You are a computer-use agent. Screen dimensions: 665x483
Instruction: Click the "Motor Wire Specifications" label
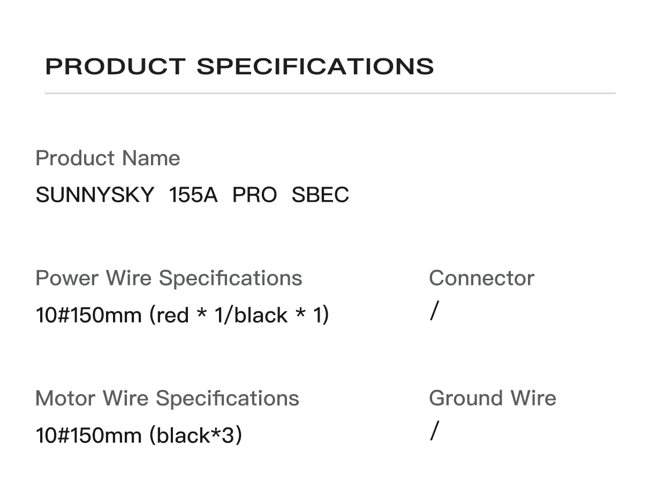167,398
